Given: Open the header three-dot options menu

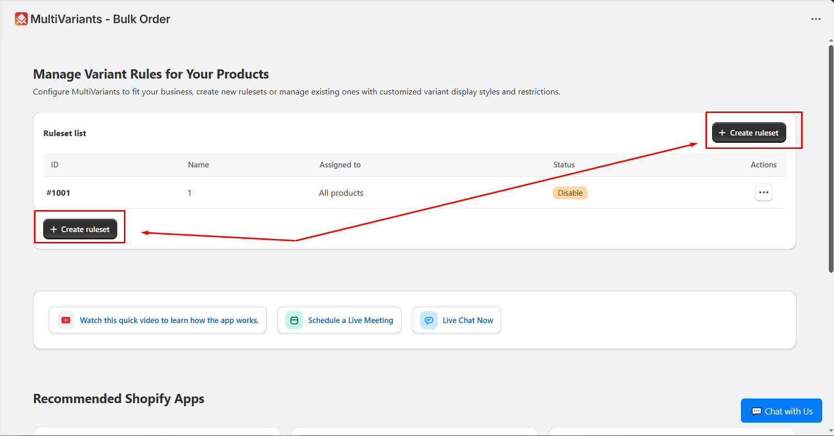Looking at the screenshot, I should pyautogui.click(x=816, y=19).
